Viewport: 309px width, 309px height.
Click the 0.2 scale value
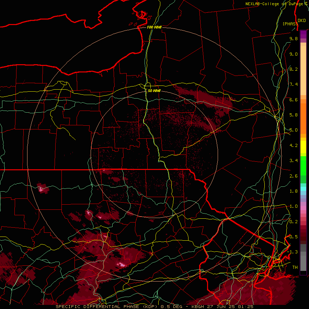coord(294,222)
